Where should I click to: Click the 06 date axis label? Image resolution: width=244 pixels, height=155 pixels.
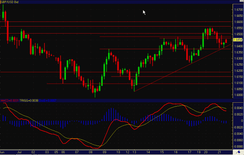pos(63,152)
